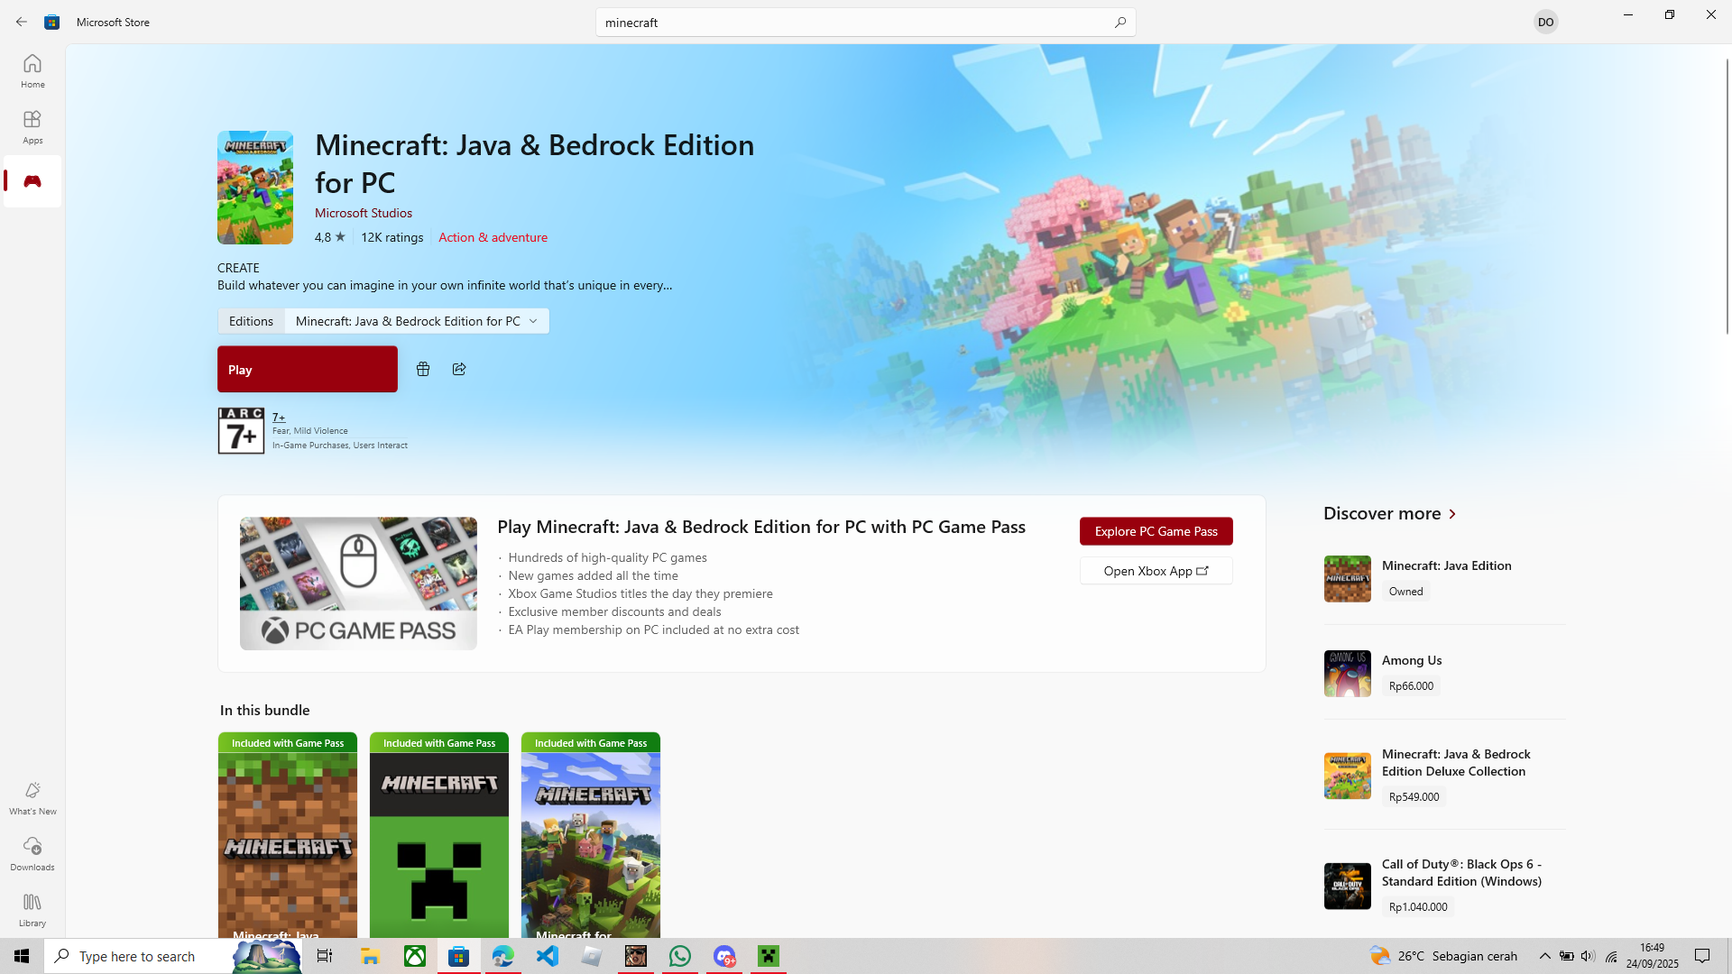
Task: Open Minecraft Deluxe Collection listing
Action: [x=1445, y=775]
